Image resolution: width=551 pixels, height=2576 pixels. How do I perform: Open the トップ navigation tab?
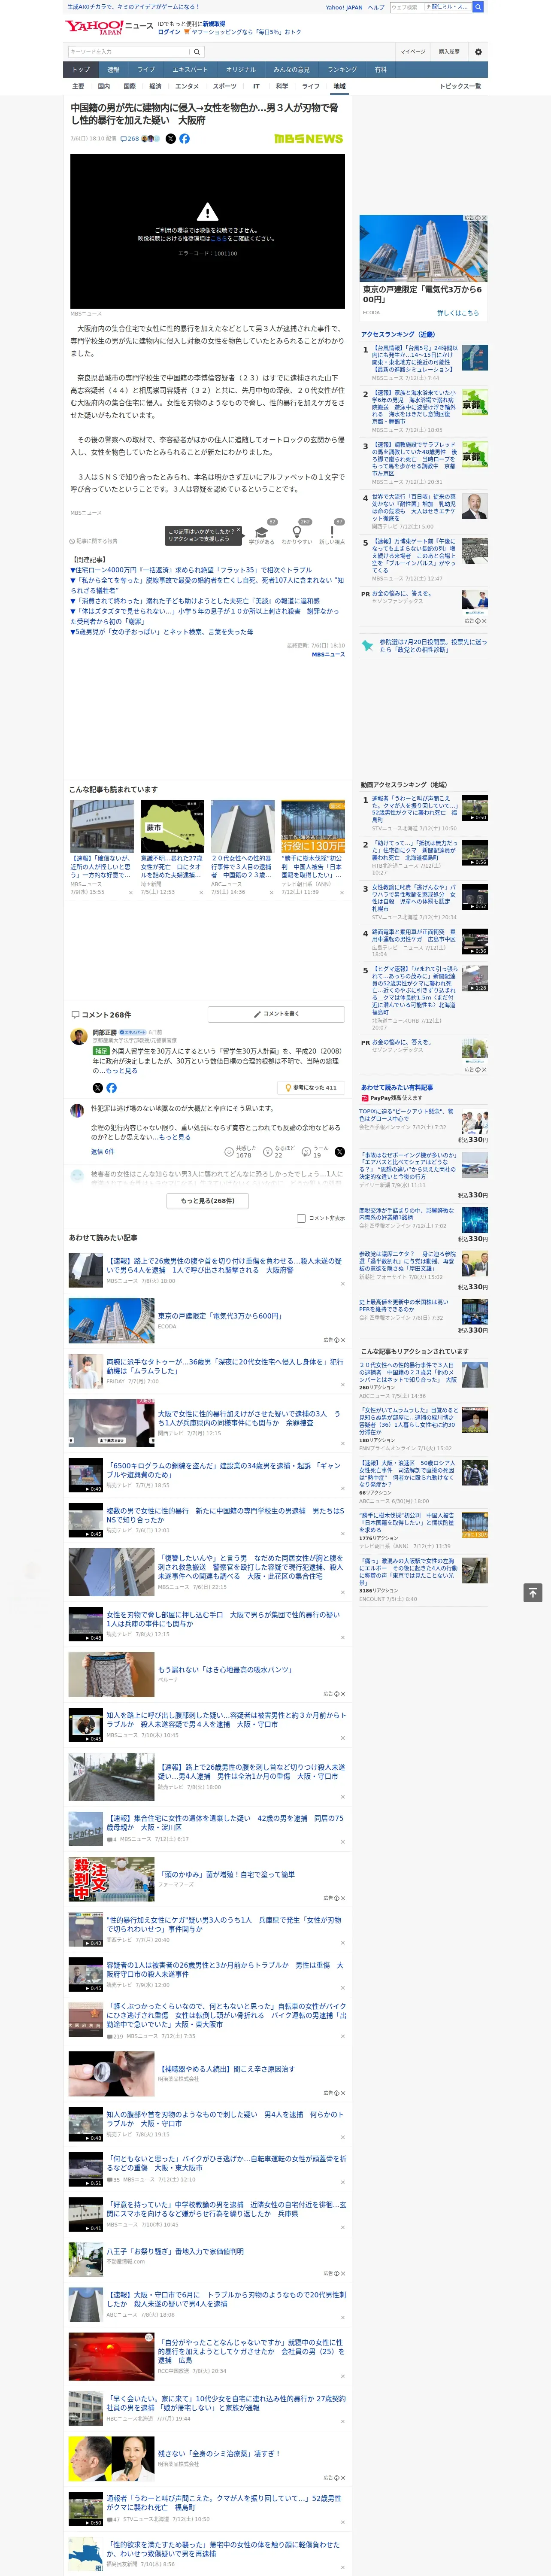coord(81,70)
